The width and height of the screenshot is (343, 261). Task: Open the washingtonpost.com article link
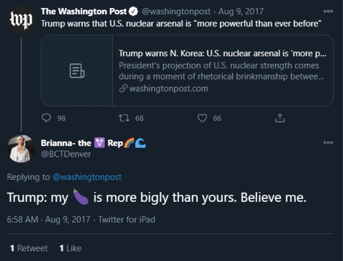click(x=168, y=88)
